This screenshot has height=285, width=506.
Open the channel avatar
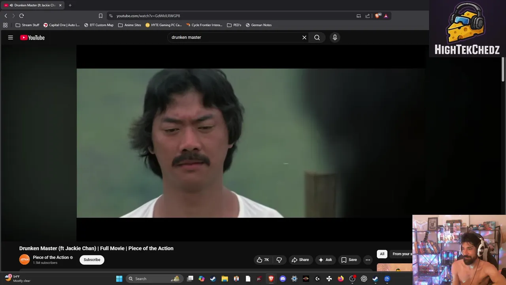[x=25, y=260]
